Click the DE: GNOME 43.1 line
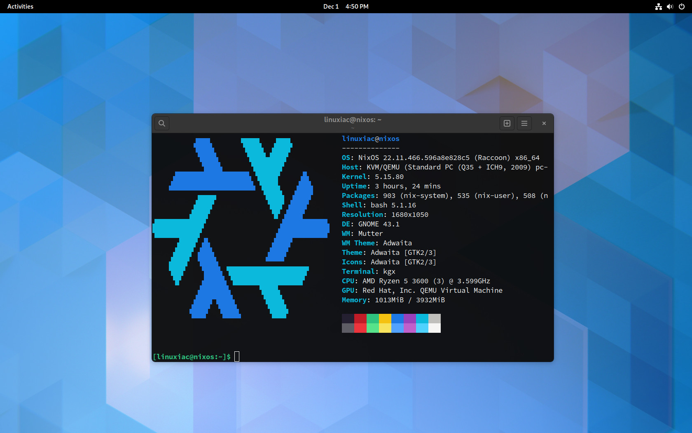The image size is (692, 433). pyautogui.click(x=370, y=224)
